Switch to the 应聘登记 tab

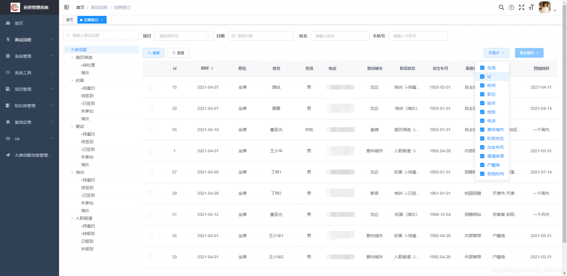tap(92, 20)
